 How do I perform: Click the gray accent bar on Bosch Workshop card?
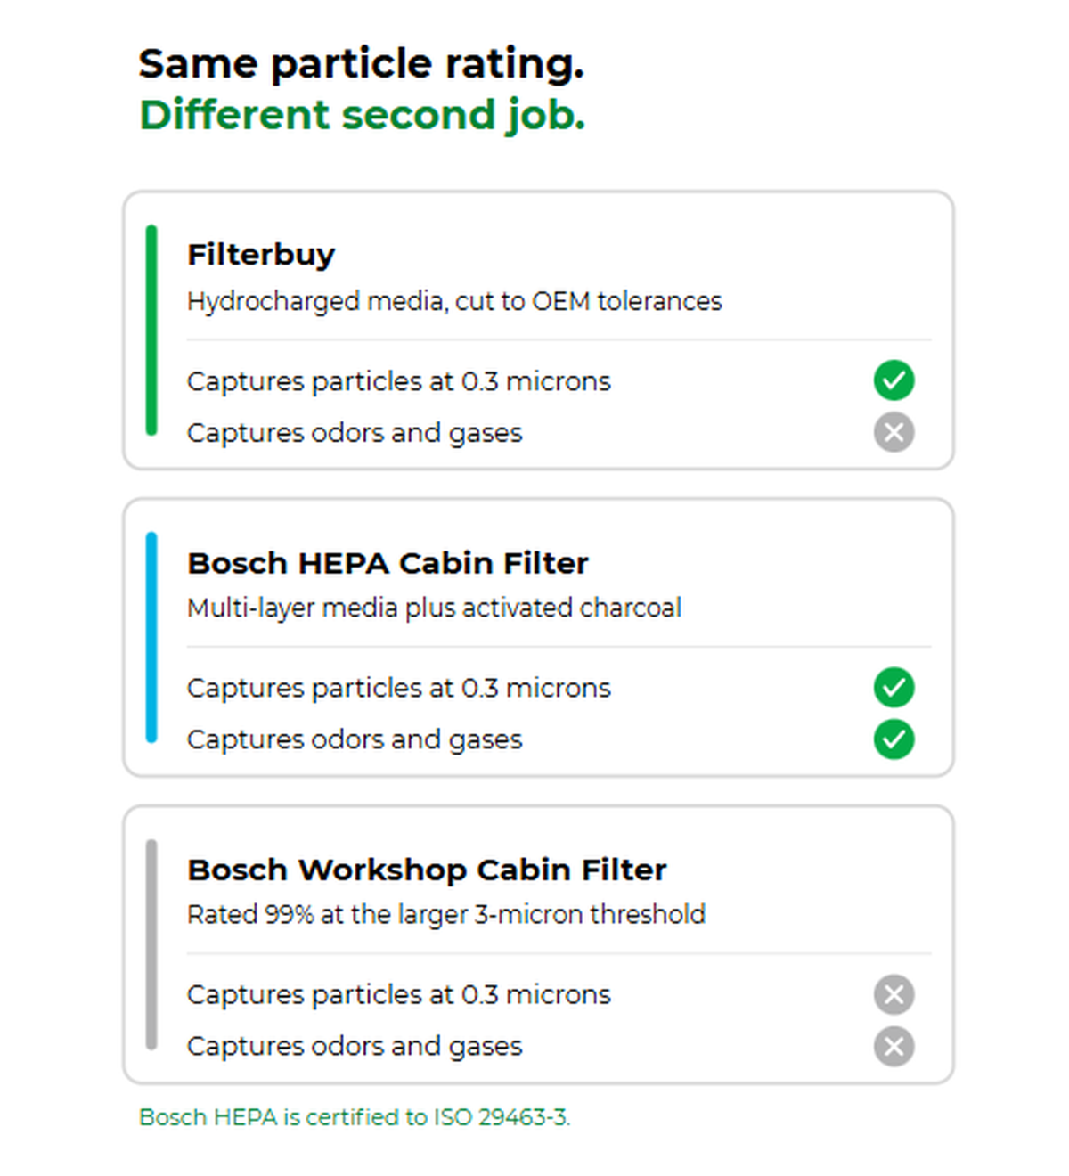pos(151,944)
